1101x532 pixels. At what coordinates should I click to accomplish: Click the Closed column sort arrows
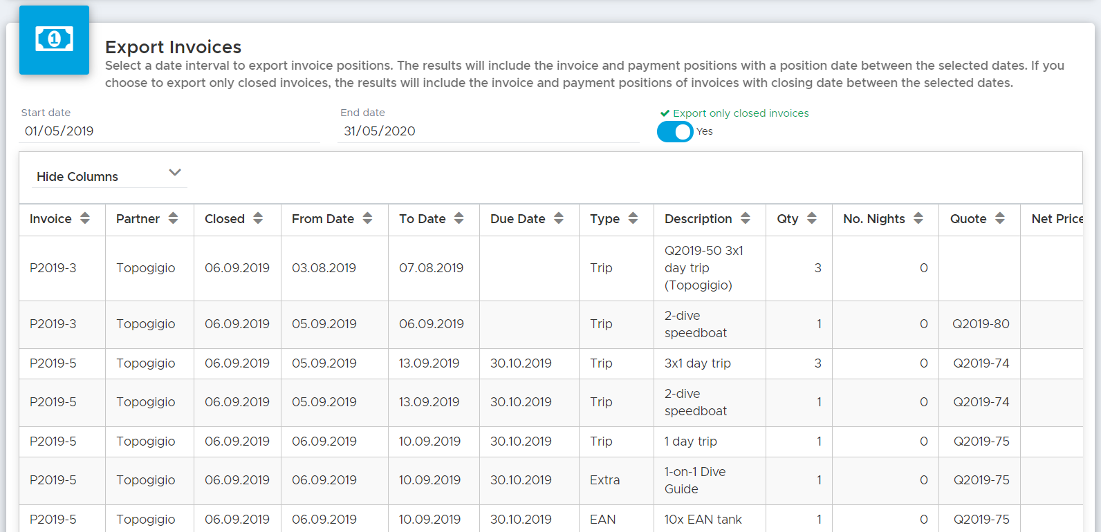point(258,218)
